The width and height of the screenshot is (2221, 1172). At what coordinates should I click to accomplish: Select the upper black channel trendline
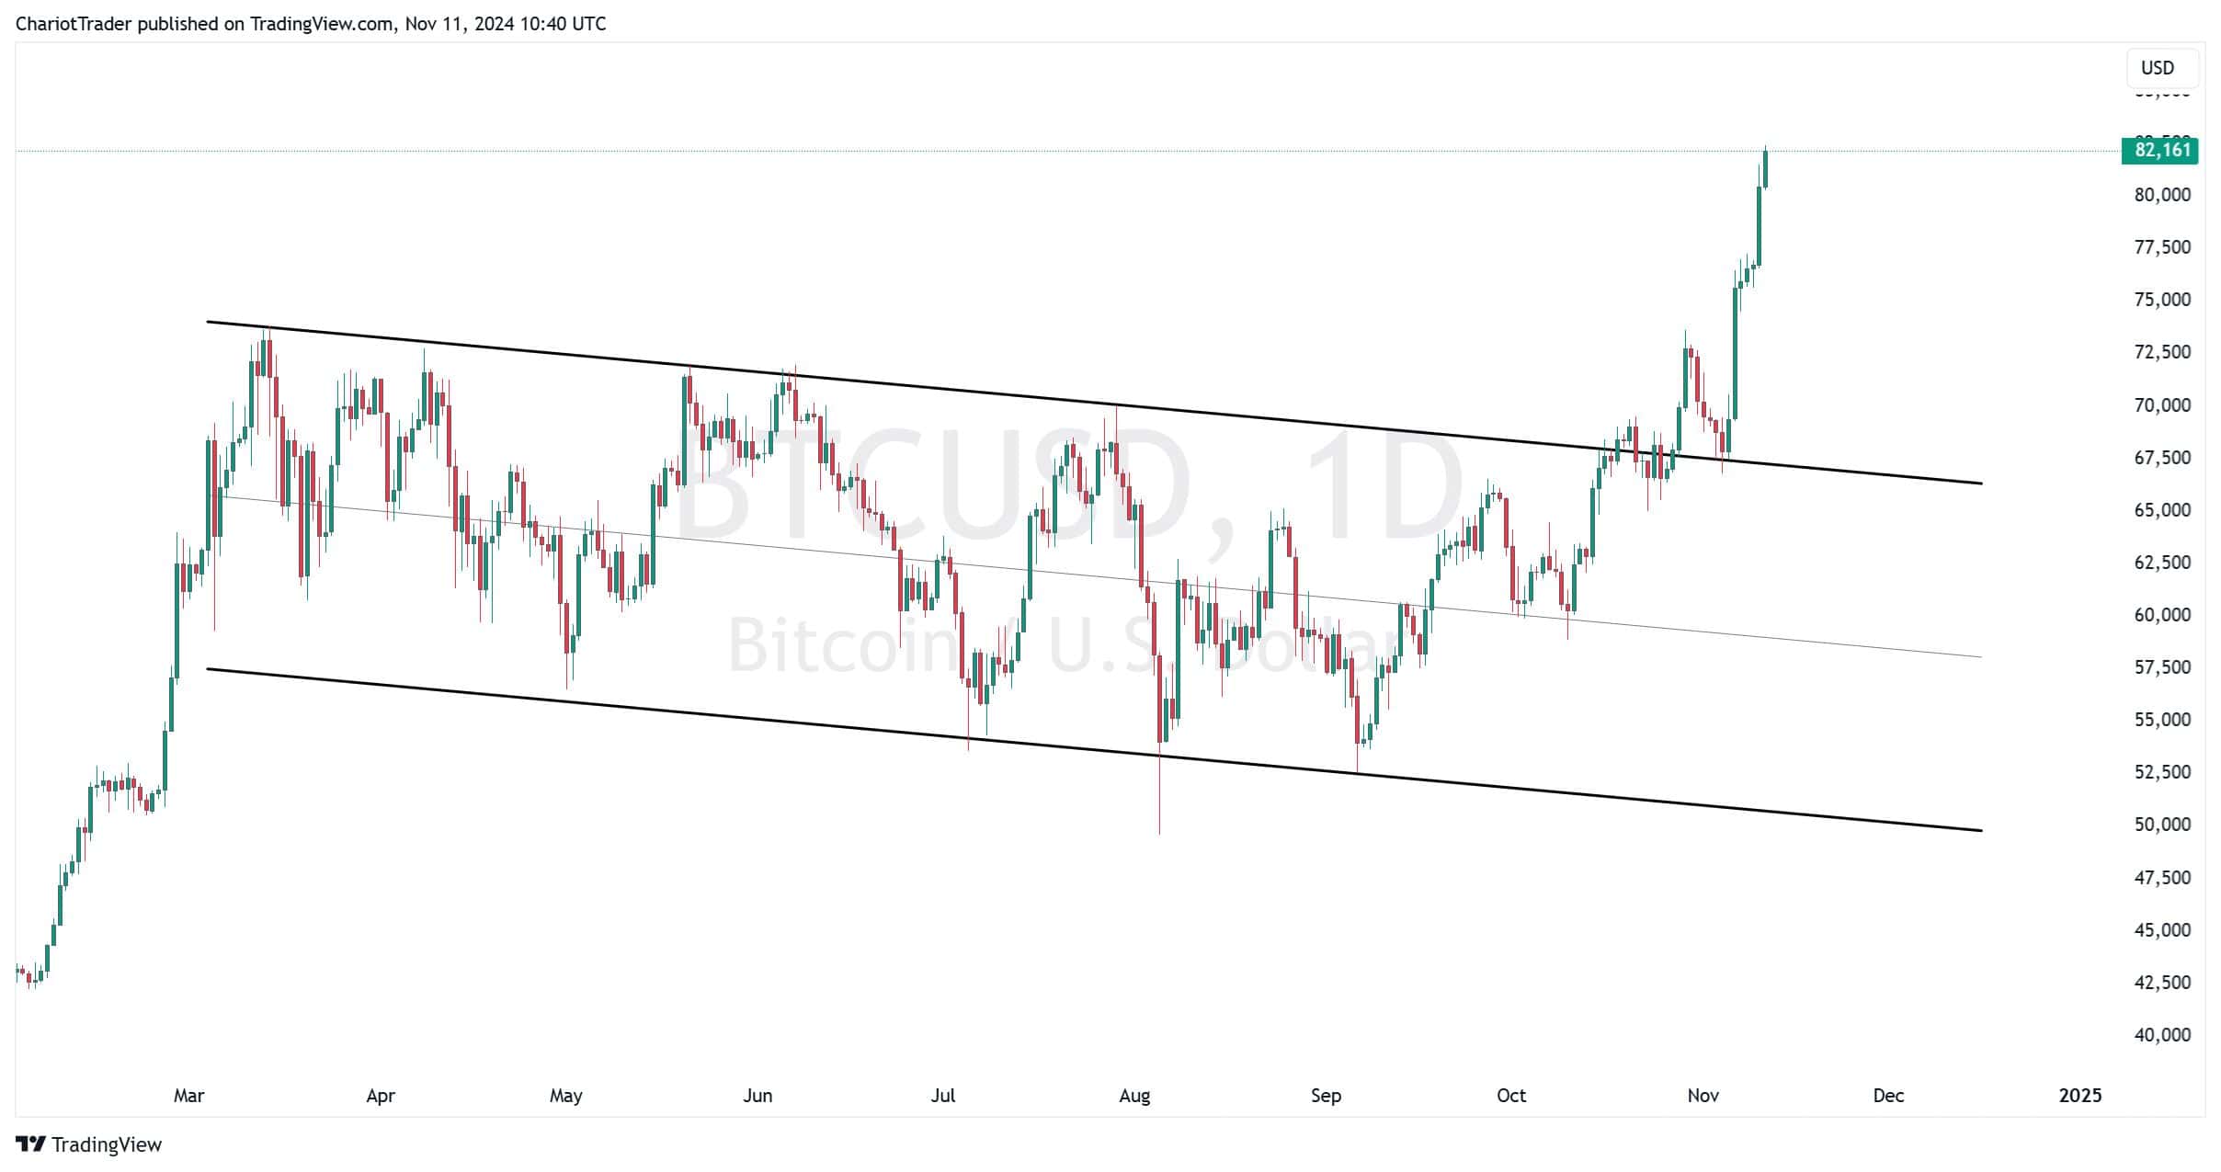click(1094, 403)
